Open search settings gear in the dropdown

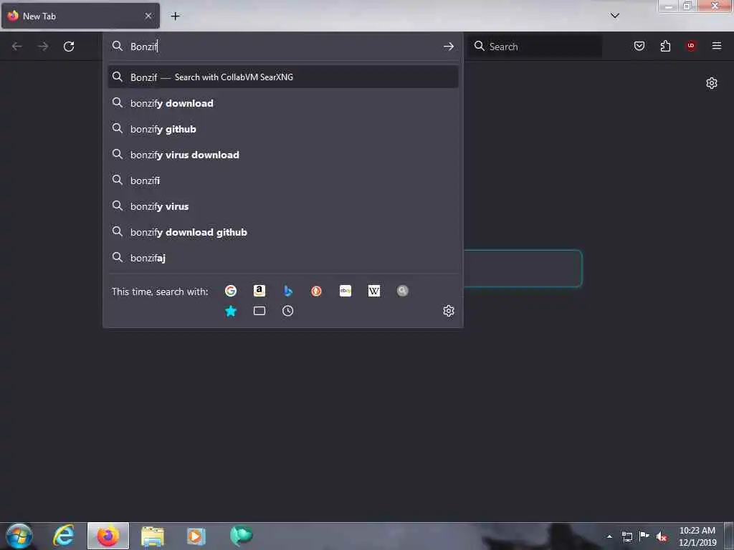[x=449, y=311]
